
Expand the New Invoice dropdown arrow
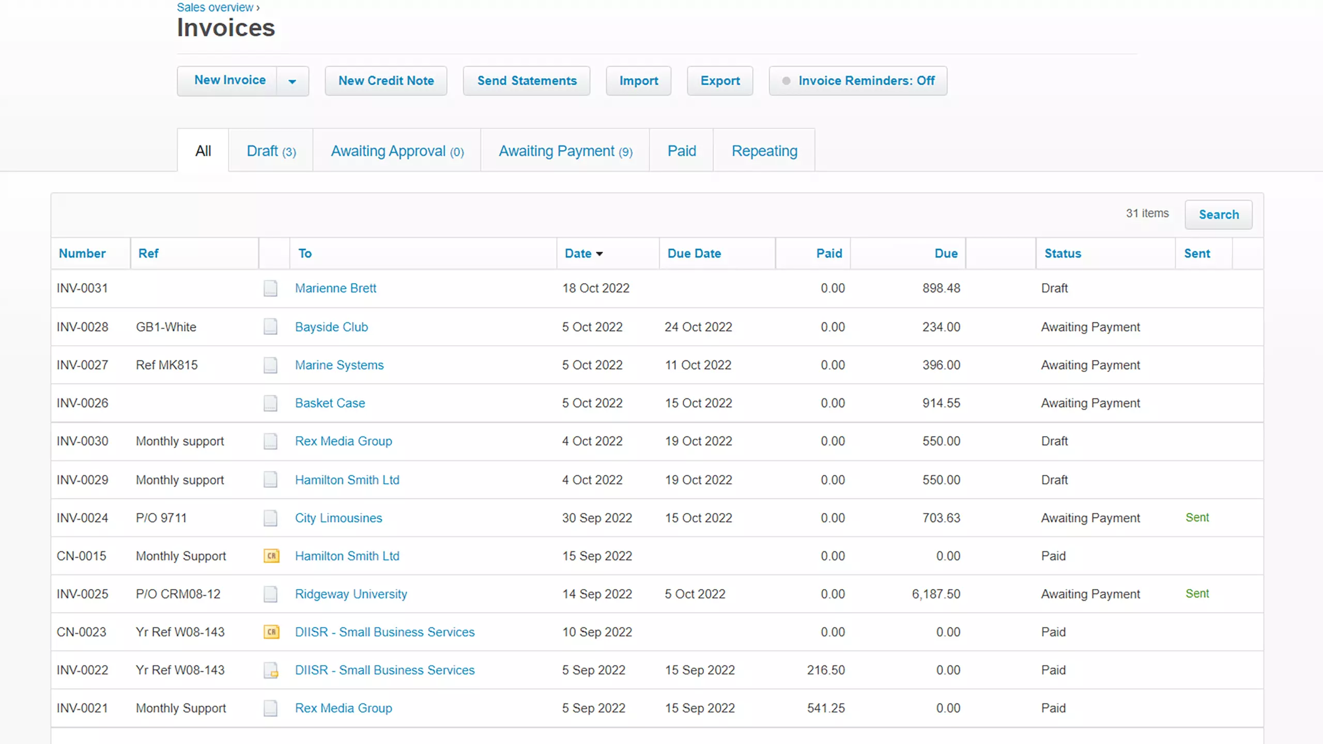(x=292, y=81)
